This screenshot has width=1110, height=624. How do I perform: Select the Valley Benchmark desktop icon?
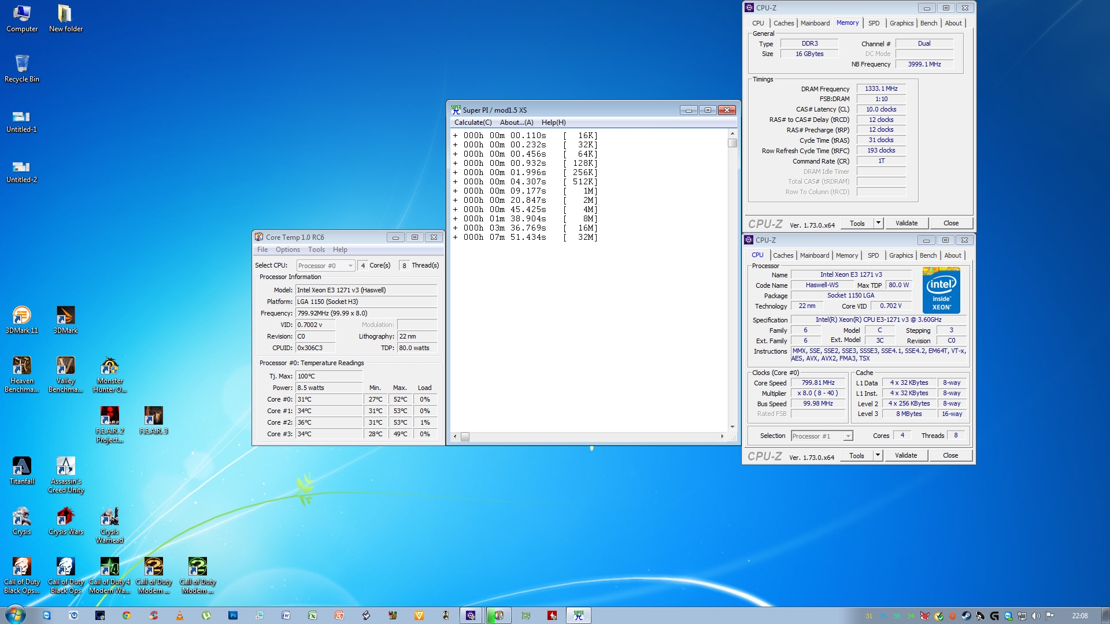coord(66,374)
